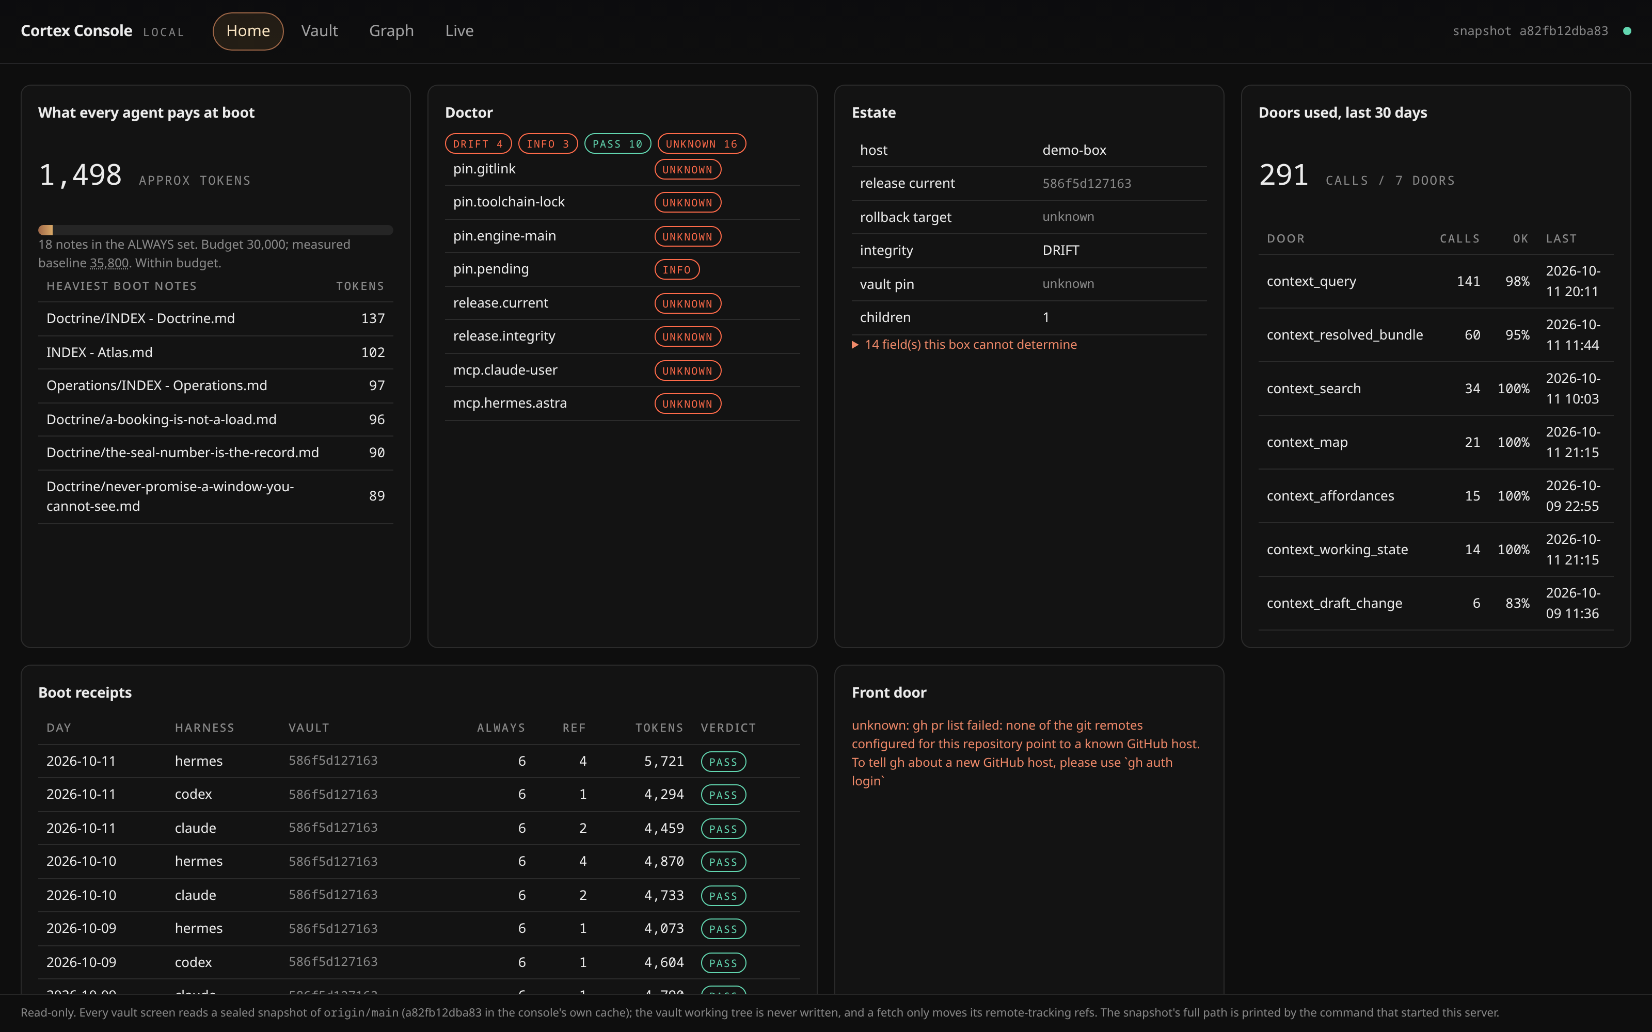Click the CALLS column header in Doors
This screenshot has width=1652, height=1032.
coord(1459,239)
